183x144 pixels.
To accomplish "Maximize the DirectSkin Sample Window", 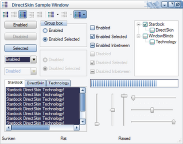I will pos(171,5).
